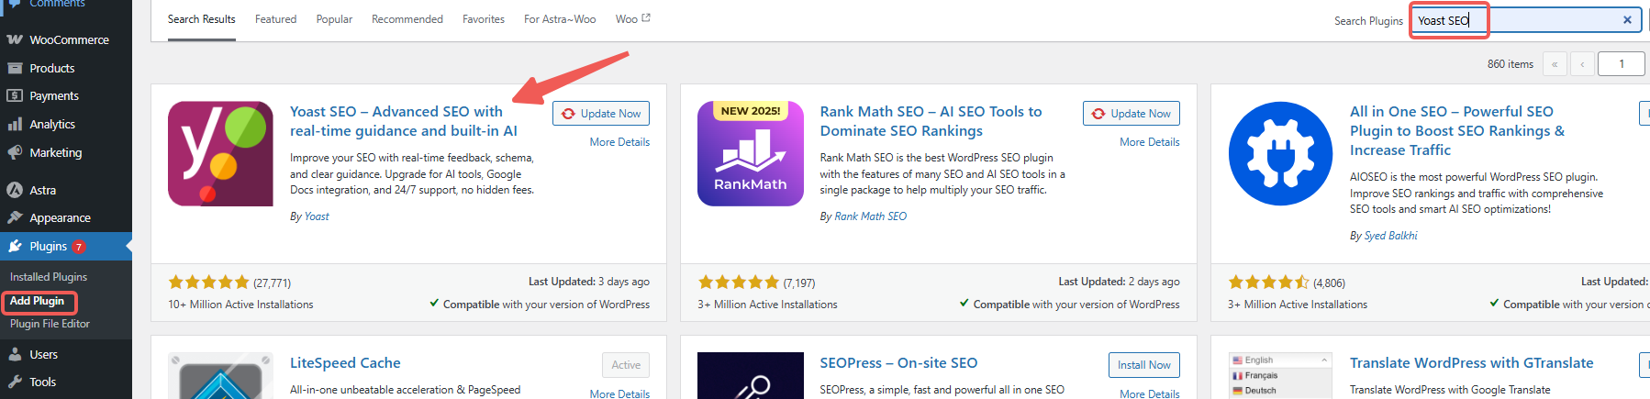The image size is (1650, 399).
Task: Switch to the Popular tab
Action: [334, 19]
